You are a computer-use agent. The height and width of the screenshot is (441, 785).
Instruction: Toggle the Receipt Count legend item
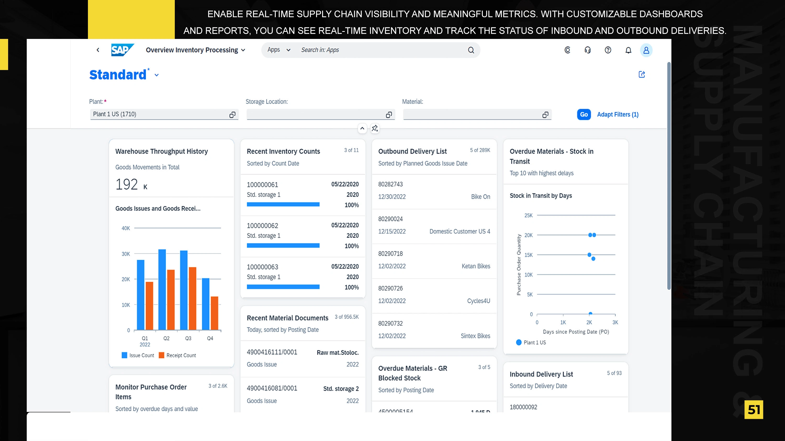(x=177, y=355)
